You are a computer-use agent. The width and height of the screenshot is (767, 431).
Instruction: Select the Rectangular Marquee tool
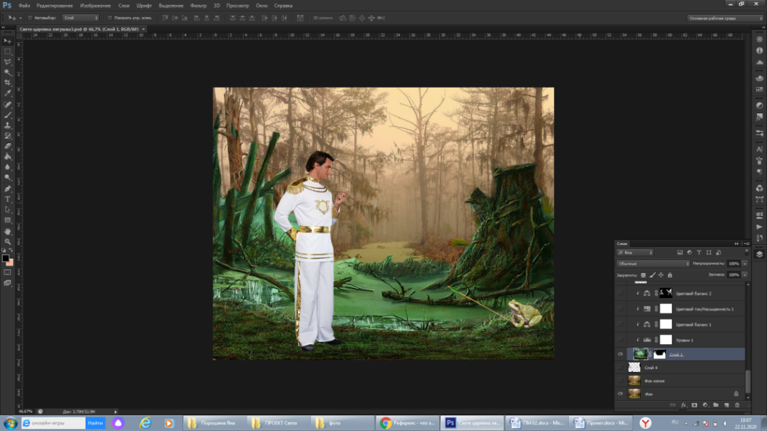(x=8, y=51)
